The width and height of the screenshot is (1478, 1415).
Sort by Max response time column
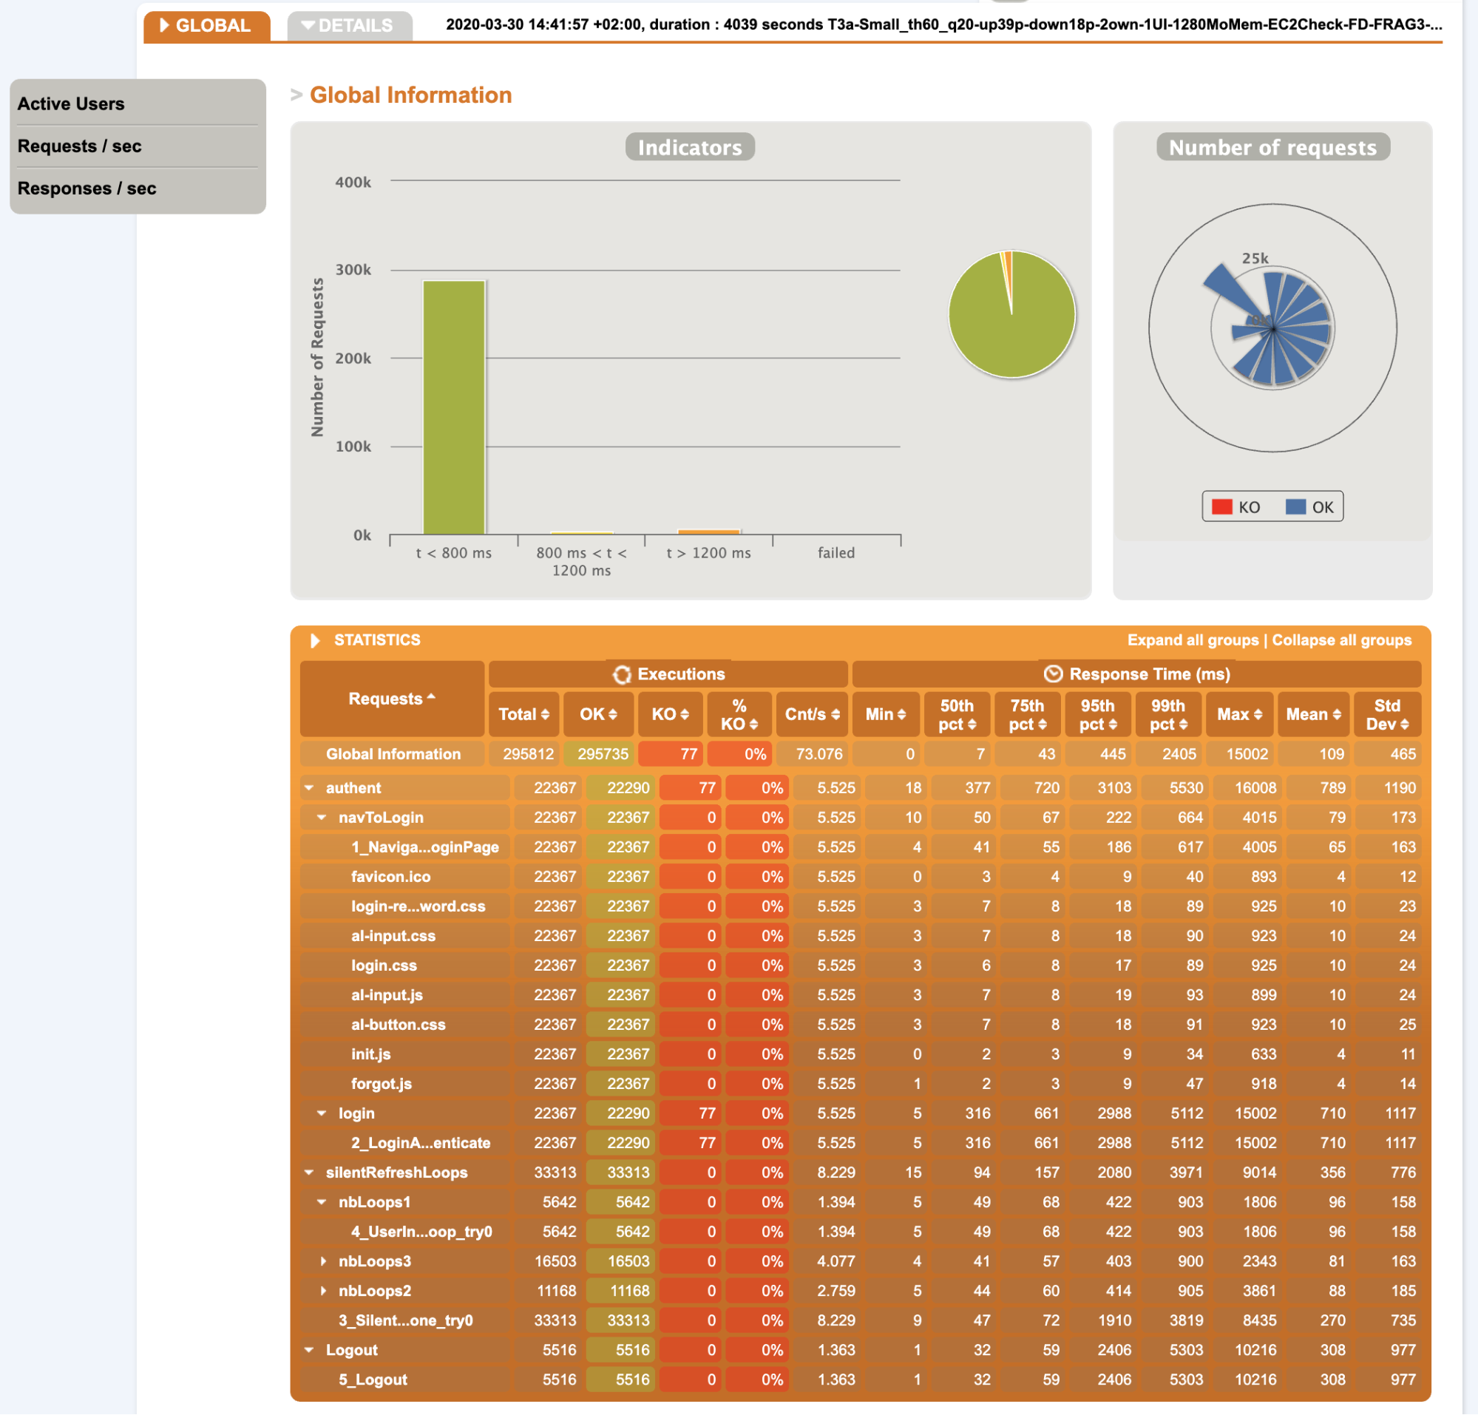tap(1239, 714)
